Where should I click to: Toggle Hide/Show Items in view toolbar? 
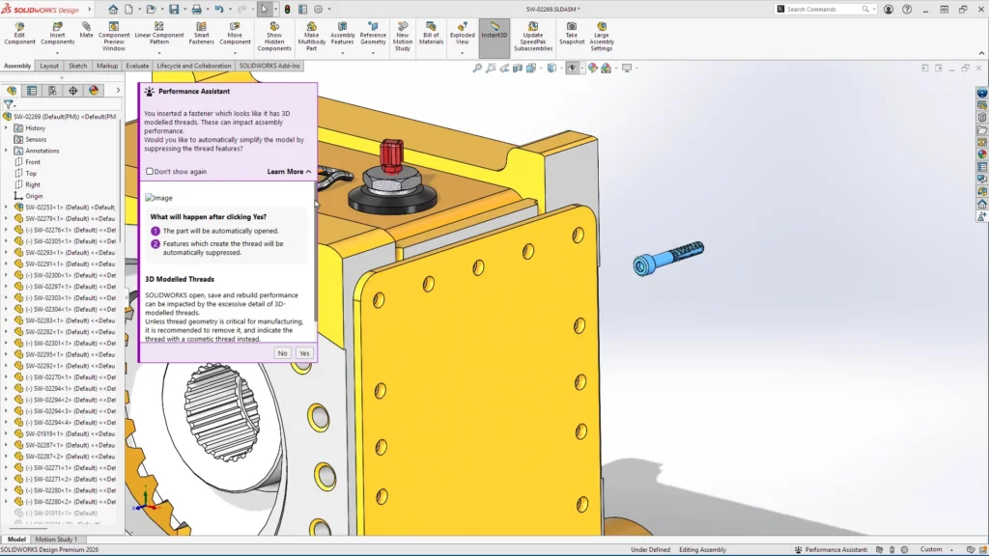click(x=572, y=69)
